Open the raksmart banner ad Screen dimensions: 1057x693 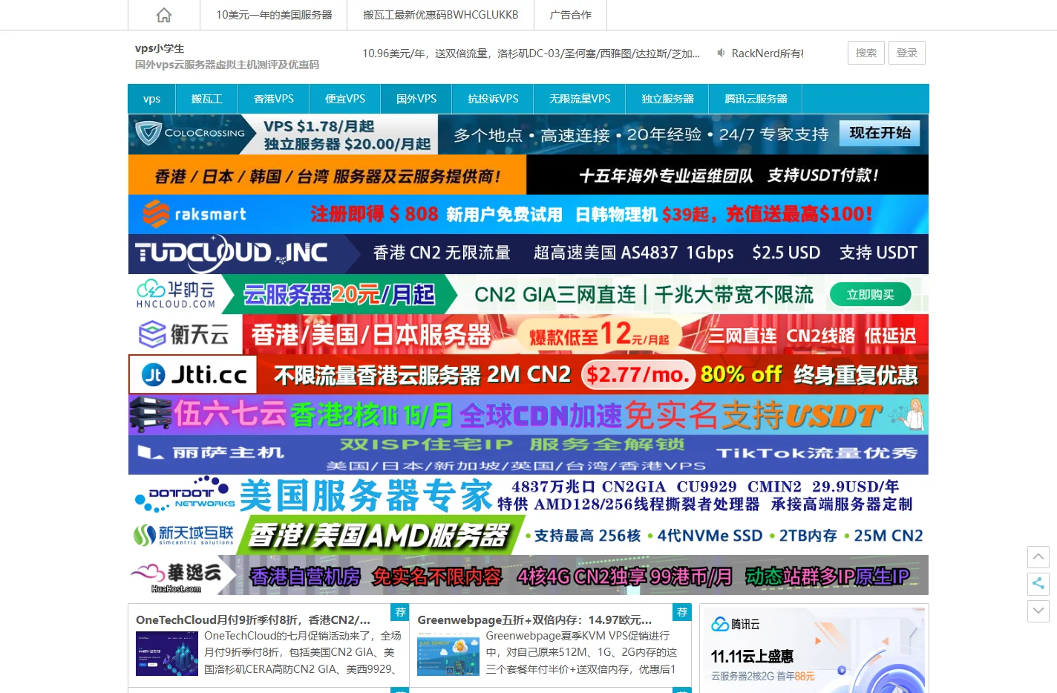point(528,215)
